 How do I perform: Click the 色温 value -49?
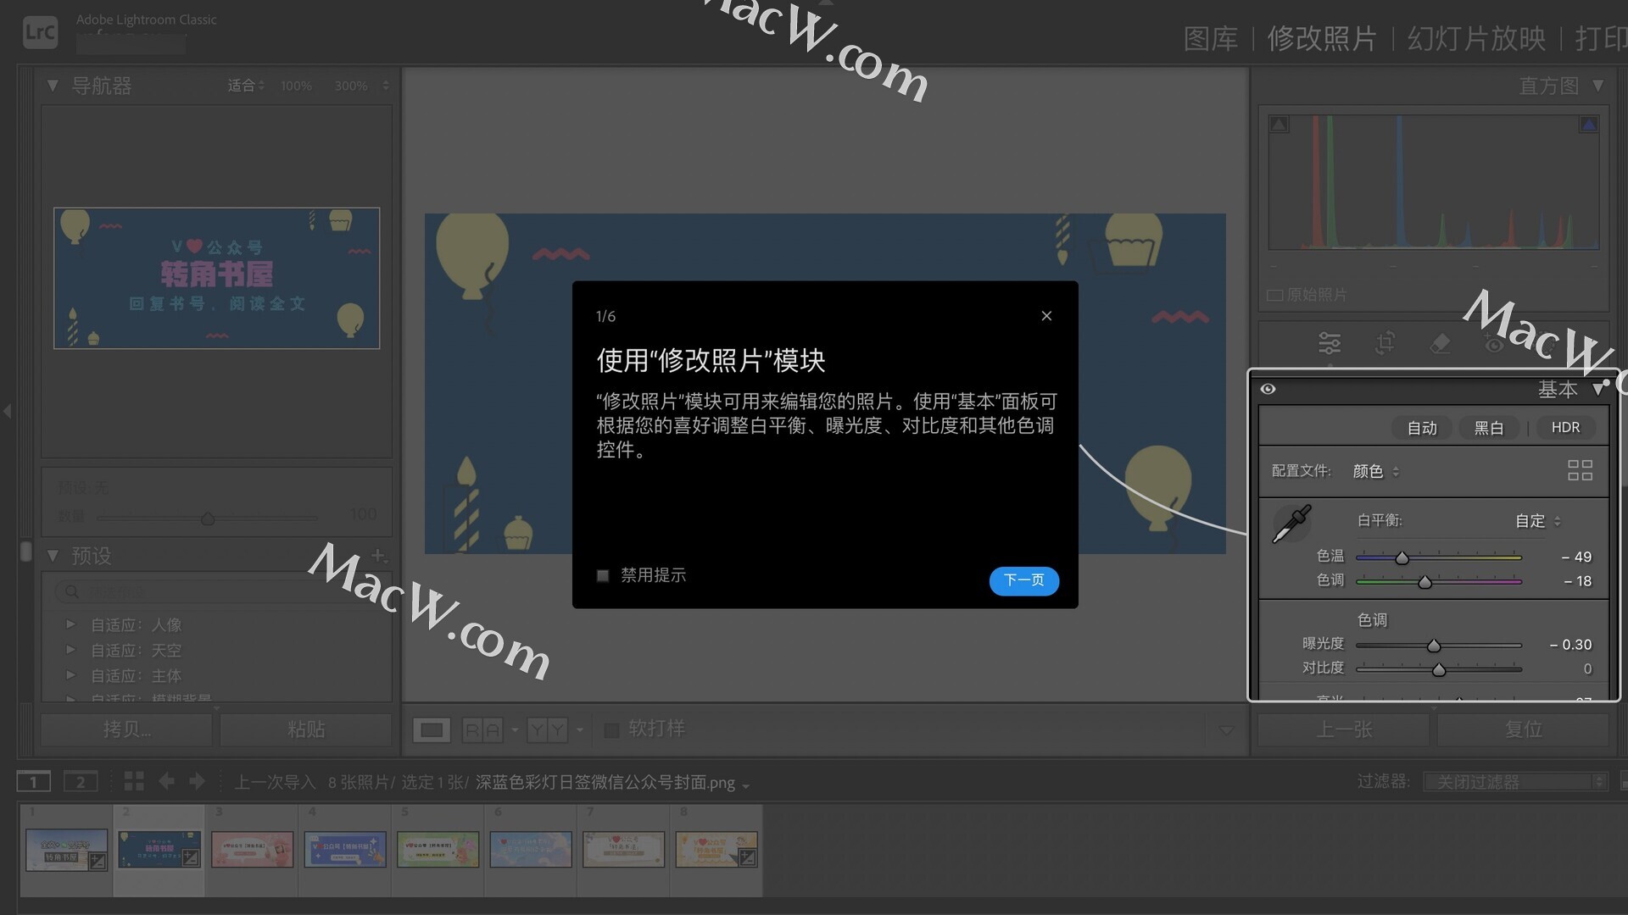point(1576,557)
